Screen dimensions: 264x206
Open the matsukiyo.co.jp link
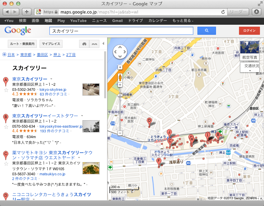[52, 174]
